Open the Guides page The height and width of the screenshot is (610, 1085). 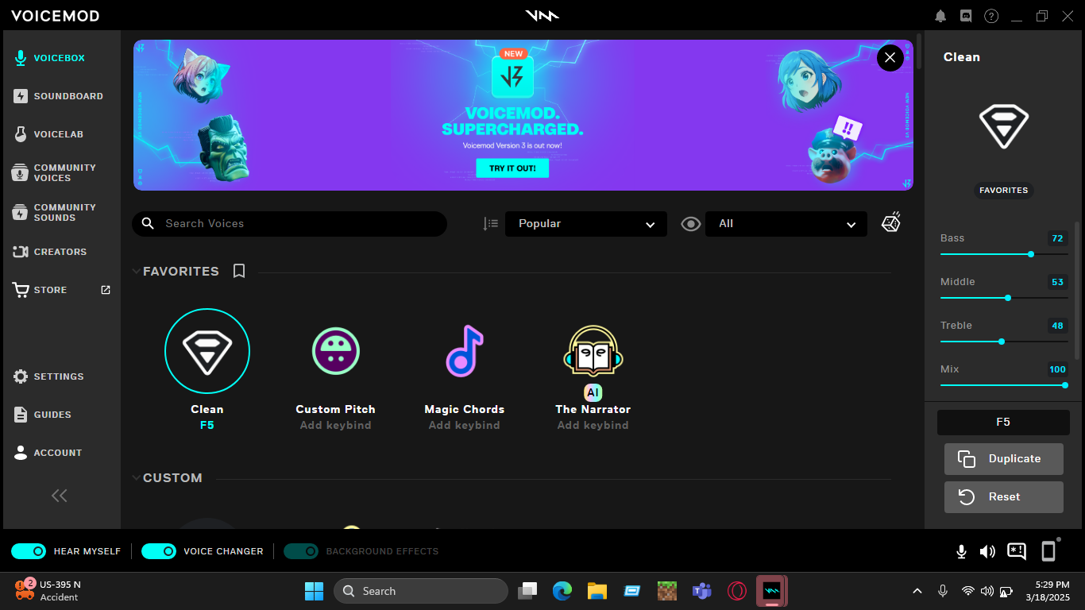[43, 415]
